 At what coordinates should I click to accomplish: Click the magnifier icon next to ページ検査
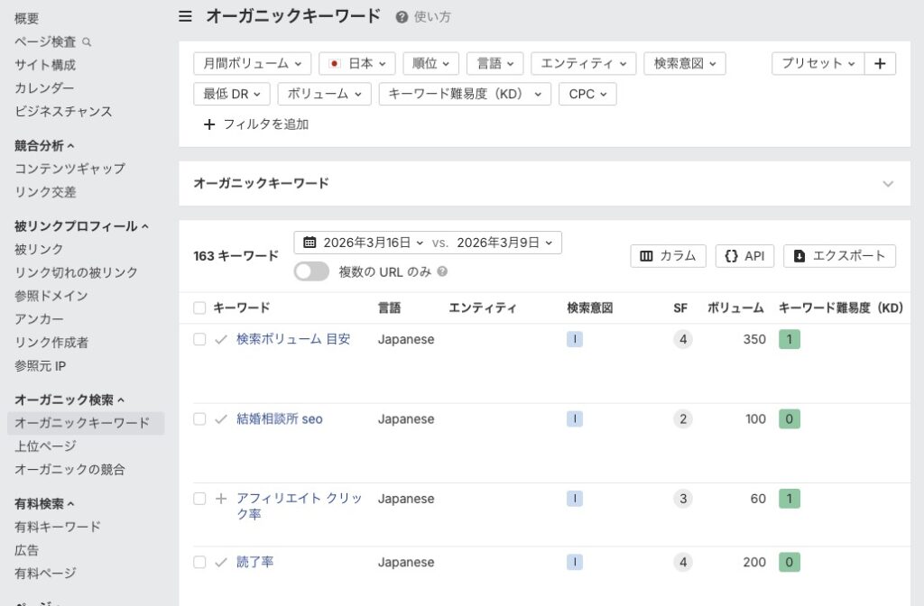pyautogui.click(x=86, y=41)
